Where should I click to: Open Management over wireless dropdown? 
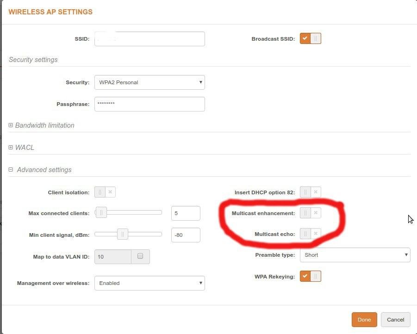click(149, 283)
